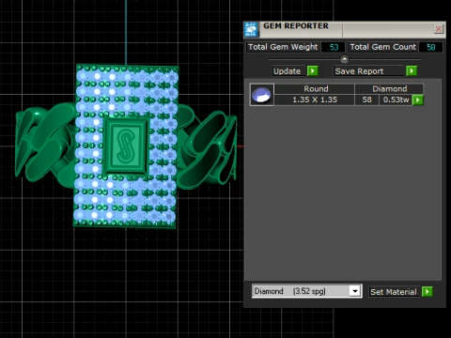This screenshot has height=338, width=451.
Task: Click the green arrow next to 0.53tw
Action: (x=418, y=100)
